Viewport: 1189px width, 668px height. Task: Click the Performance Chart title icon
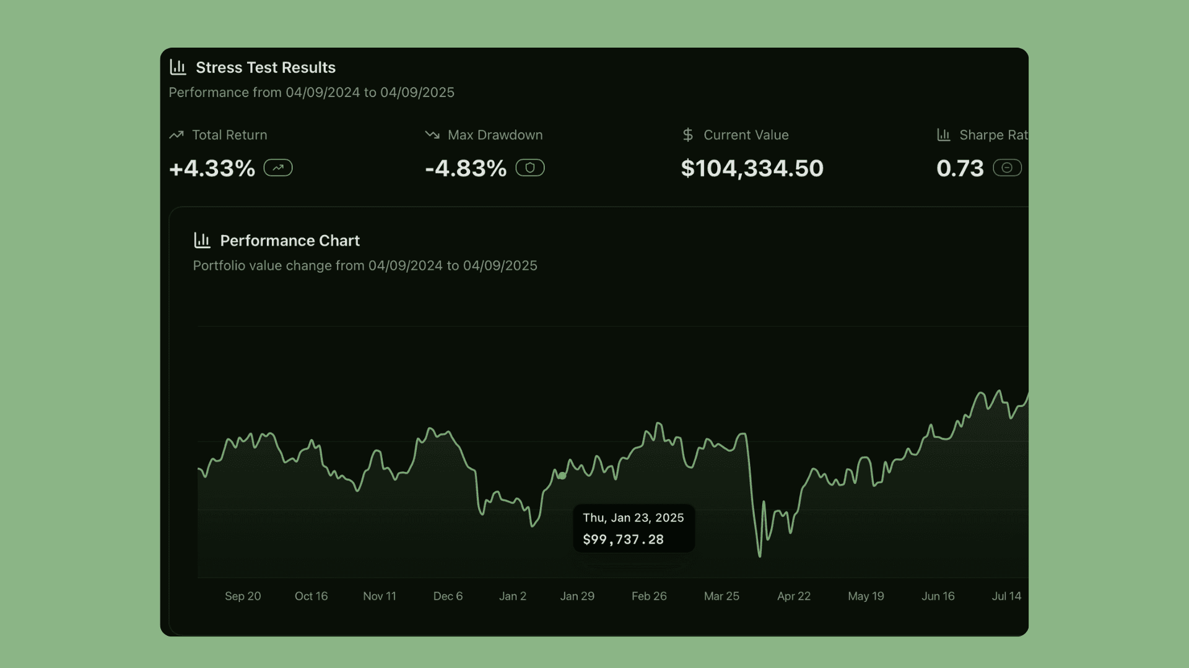202,241
